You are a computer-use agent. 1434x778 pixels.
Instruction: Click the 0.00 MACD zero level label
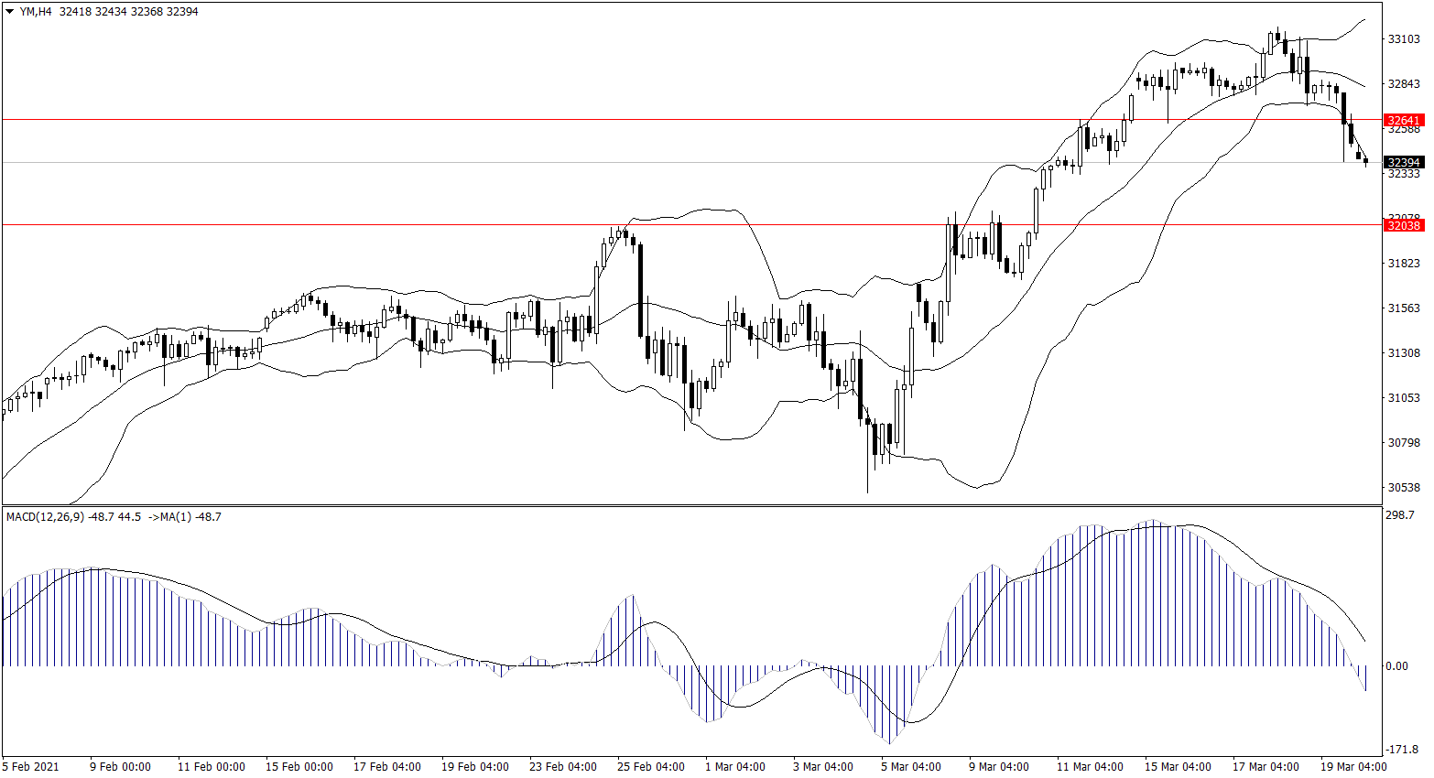pyautogui.click(x=1397, y=665)
